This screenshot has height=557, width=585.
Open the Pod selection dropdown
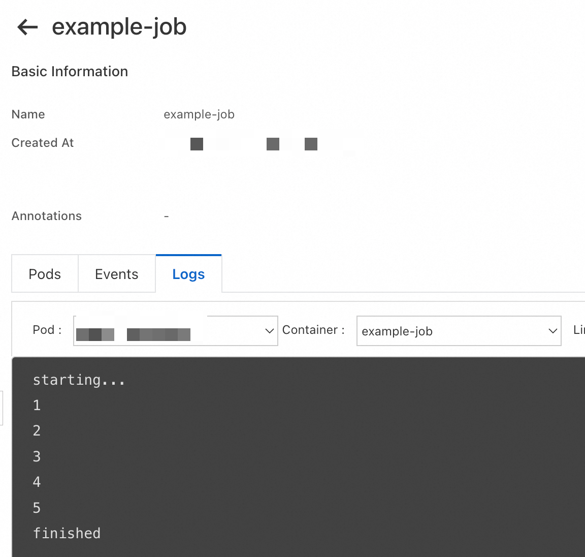pyautogui.click(x=175, y=331)
